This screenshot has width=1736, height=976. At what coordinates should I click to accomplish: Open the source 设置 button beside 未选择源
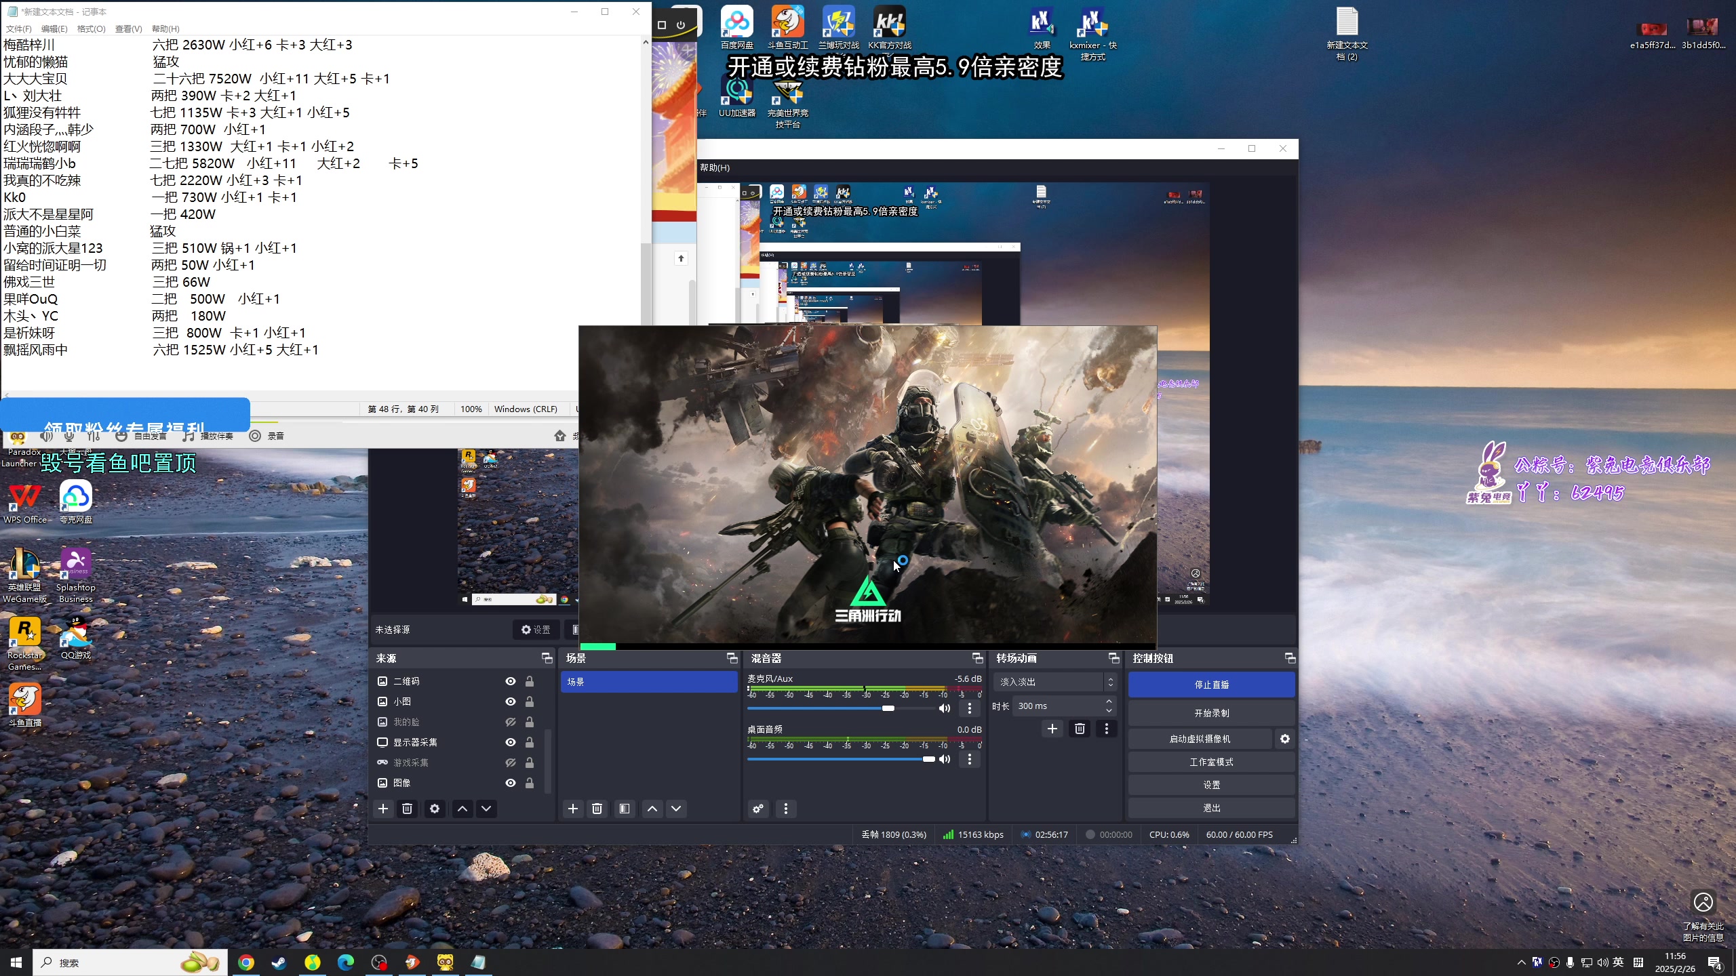[x=536, y=630]
